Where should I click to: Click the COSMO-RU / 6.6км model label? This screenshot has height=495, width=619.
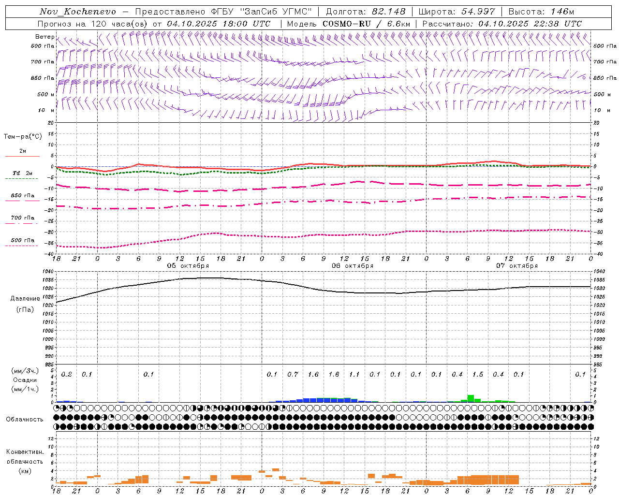(367, 24)
